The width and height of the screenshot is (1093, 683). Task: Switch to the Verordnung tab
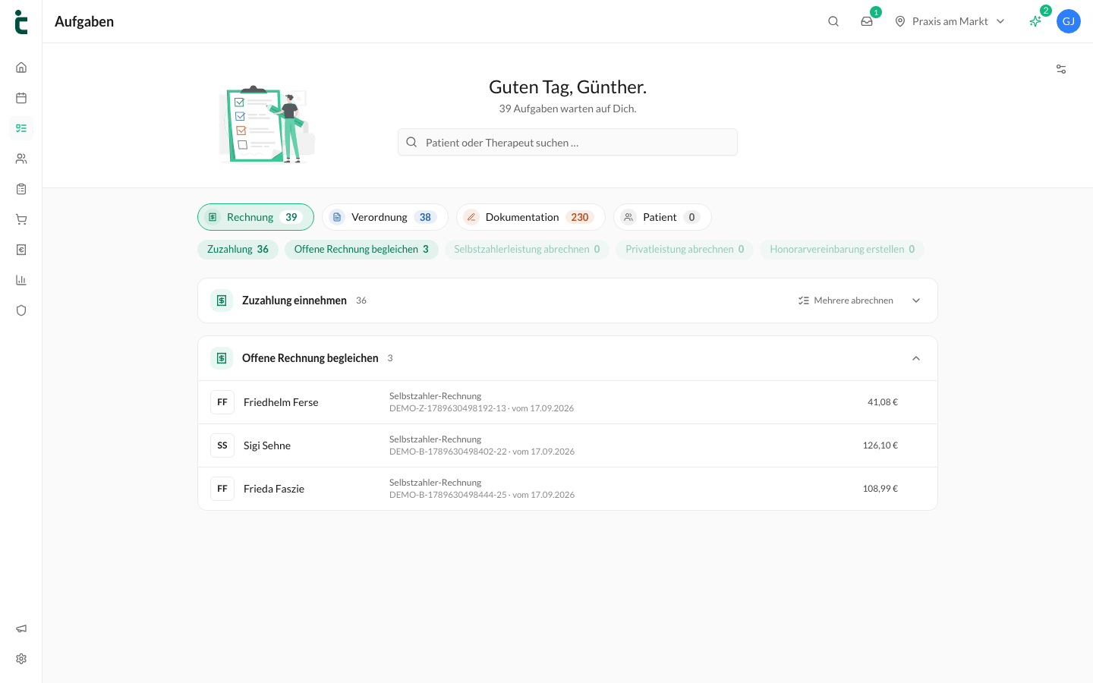[385, 217]
